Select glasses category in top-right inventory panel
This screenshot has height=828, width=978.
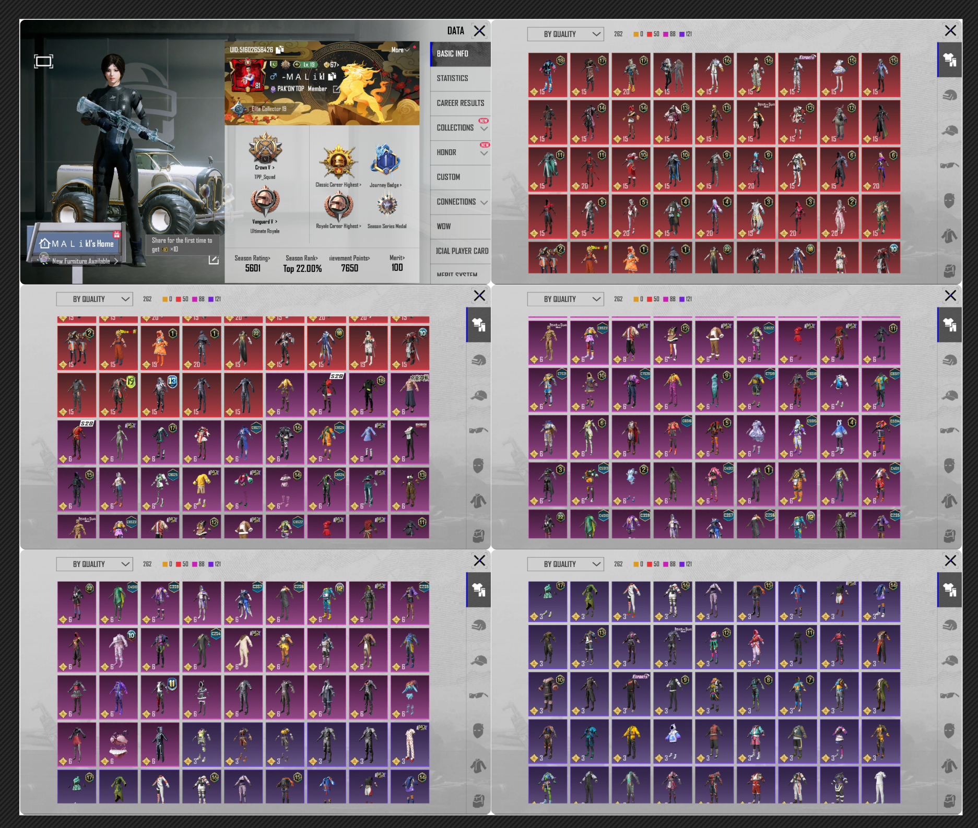(x=949, y=165)
